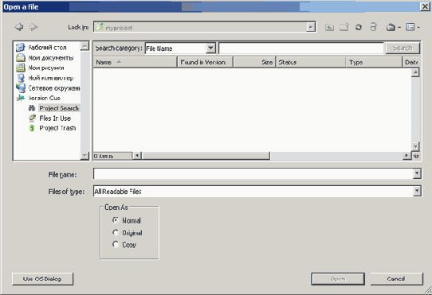Click the Forward arrow icon
This screenshot has height=295, width=432.
point(33,27)
